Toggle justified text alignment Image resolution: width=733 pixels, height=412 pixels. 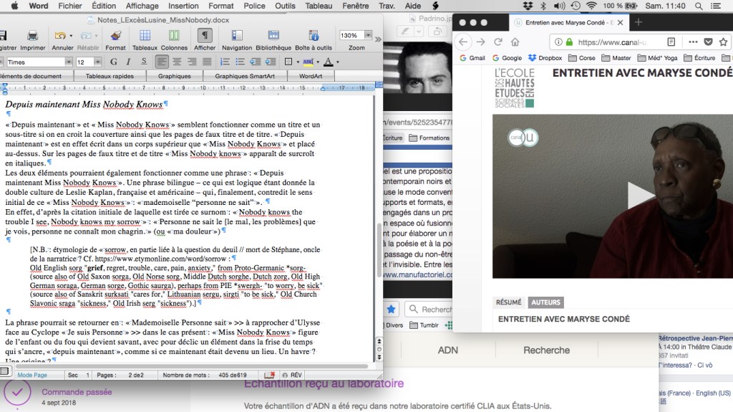click(x=206, y=62)
